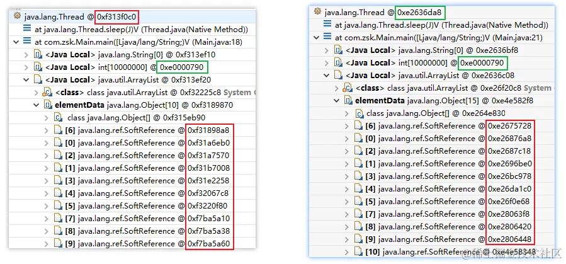Click class icon of ArrayList @ 0xe26f20c8
Screen dimensions: 566x264
[348, 88]
